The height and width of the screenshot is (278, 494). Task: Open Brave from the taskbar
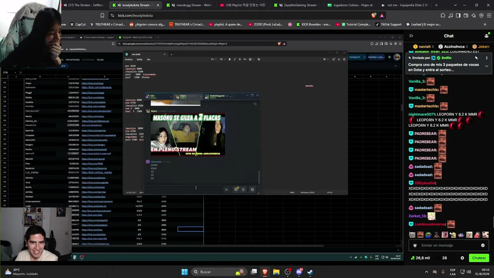tap(265, 272)
